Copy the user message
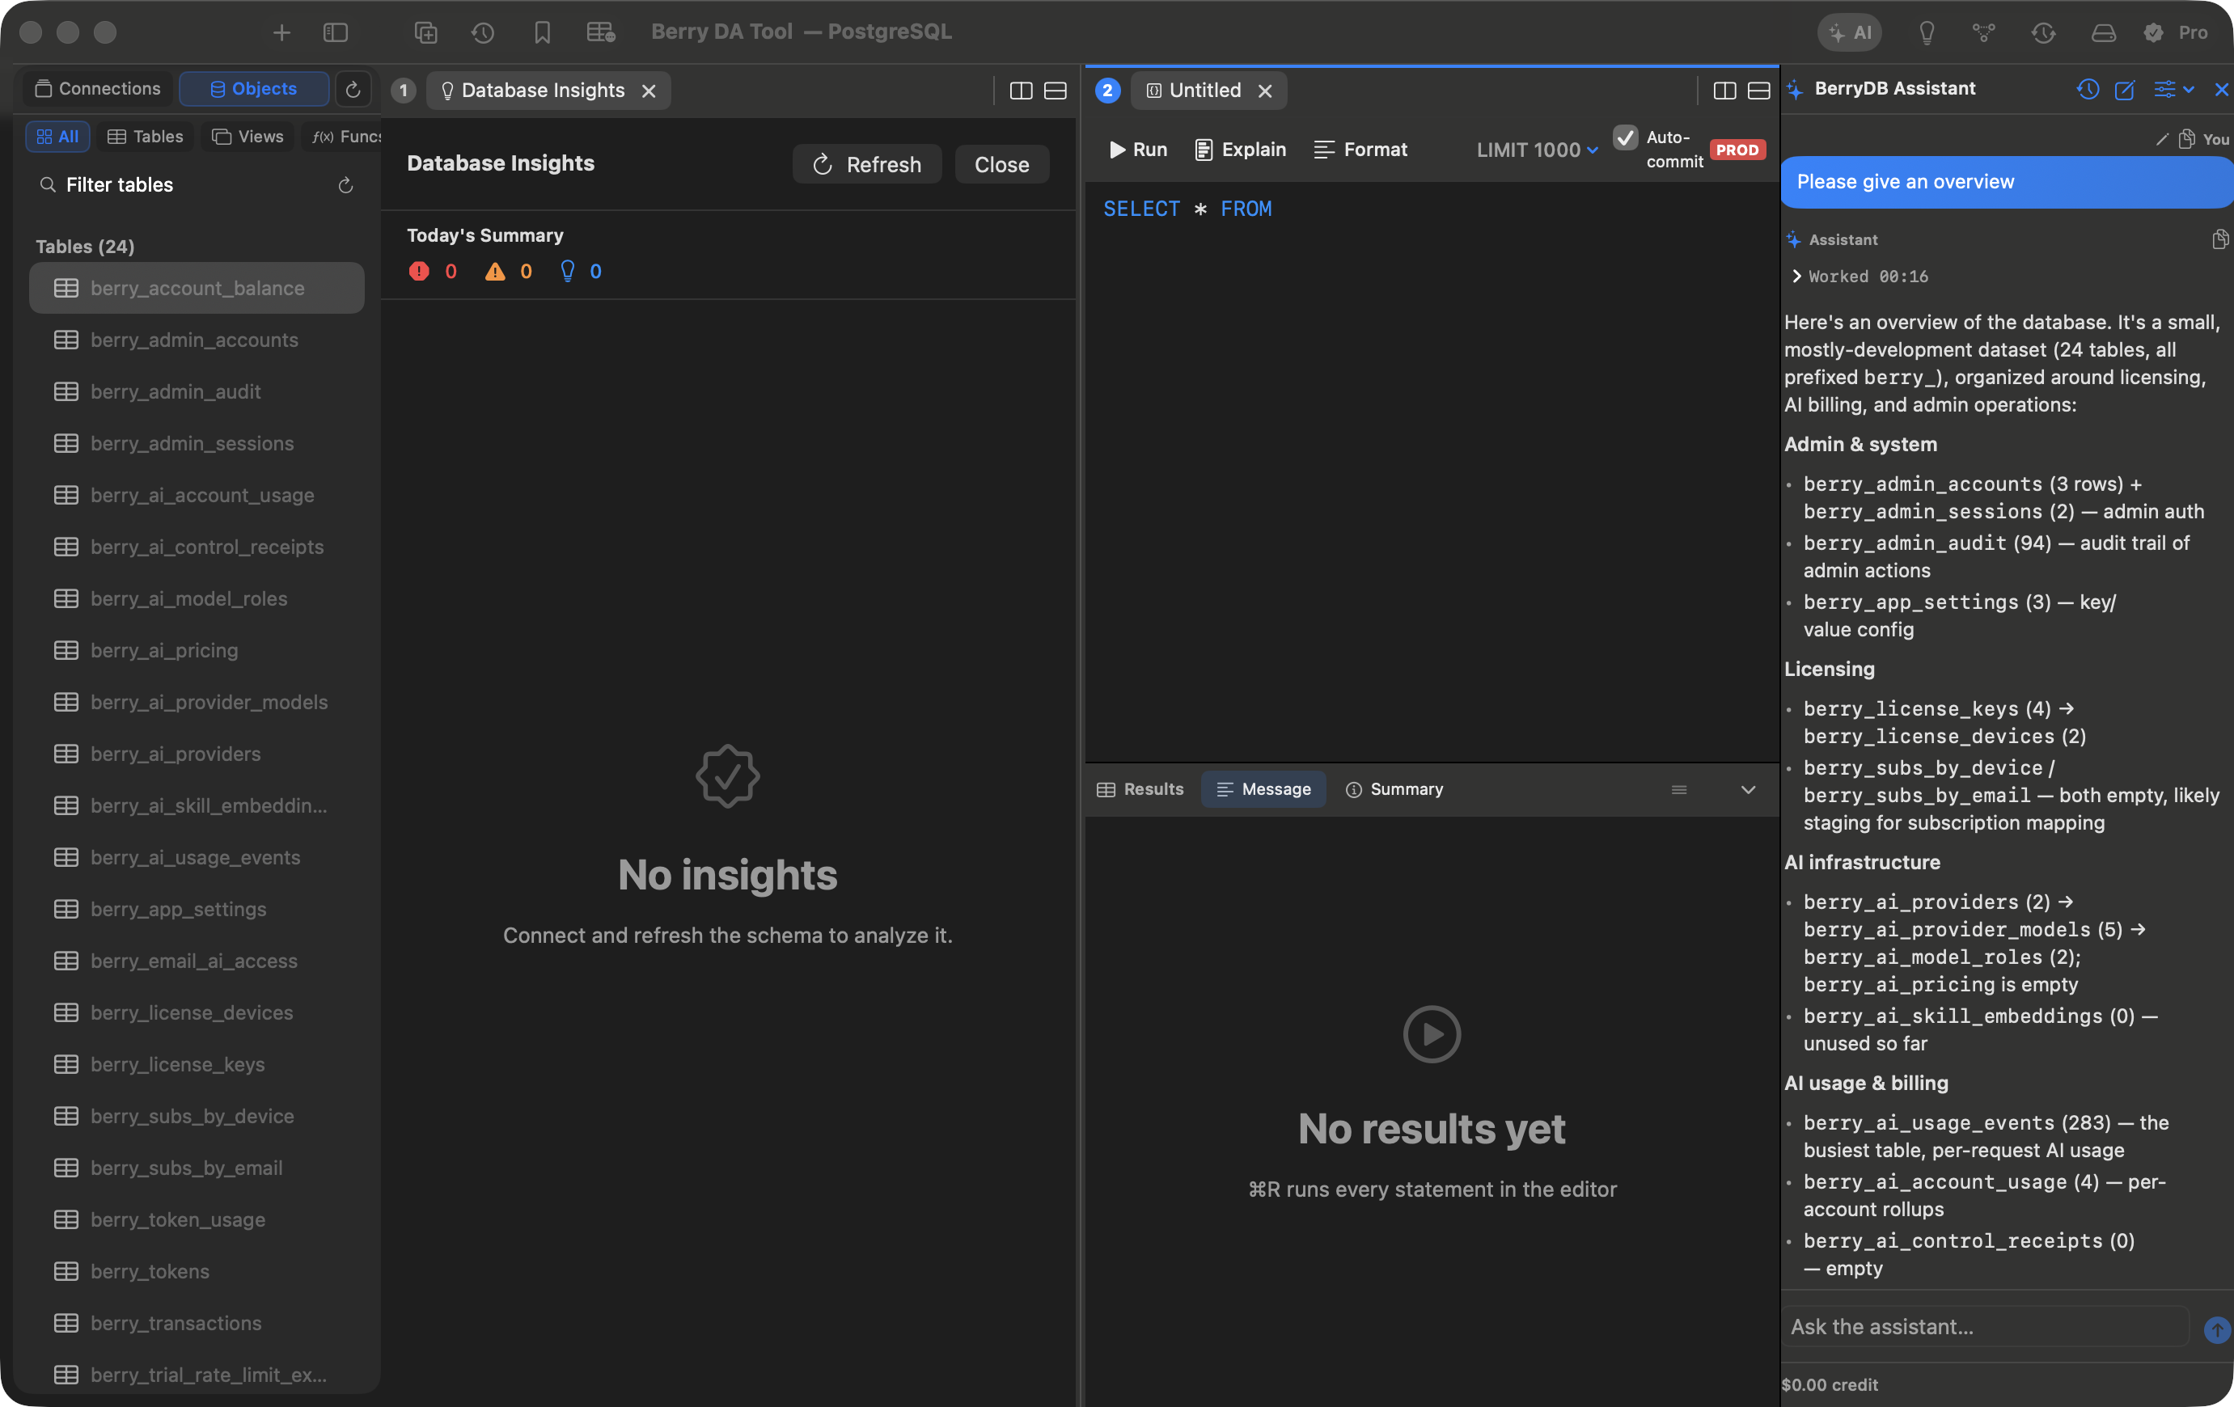The image size is (2234, 1407). tap(2187, 139)
